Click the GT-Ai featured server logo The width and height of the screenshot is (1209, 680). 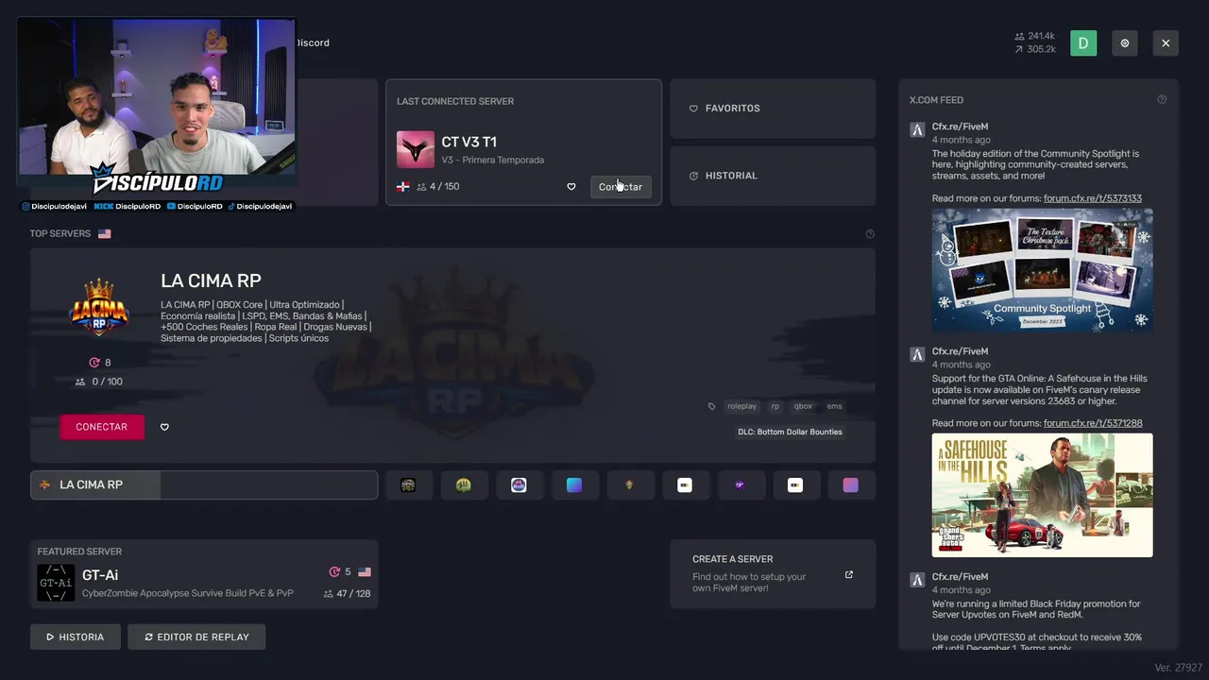click(56, 583)
